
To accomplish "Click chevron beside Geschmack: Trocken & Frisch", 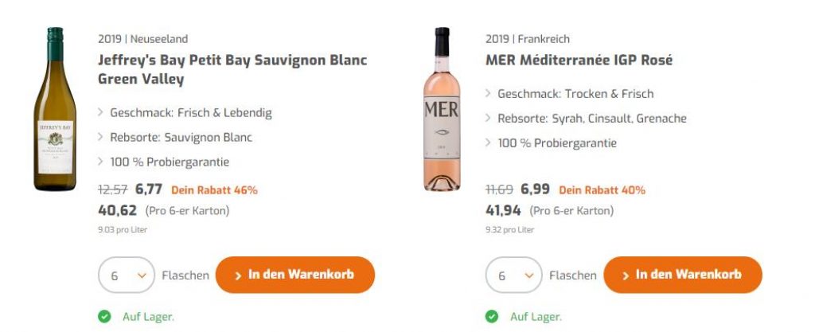I will tap(489, 94).
